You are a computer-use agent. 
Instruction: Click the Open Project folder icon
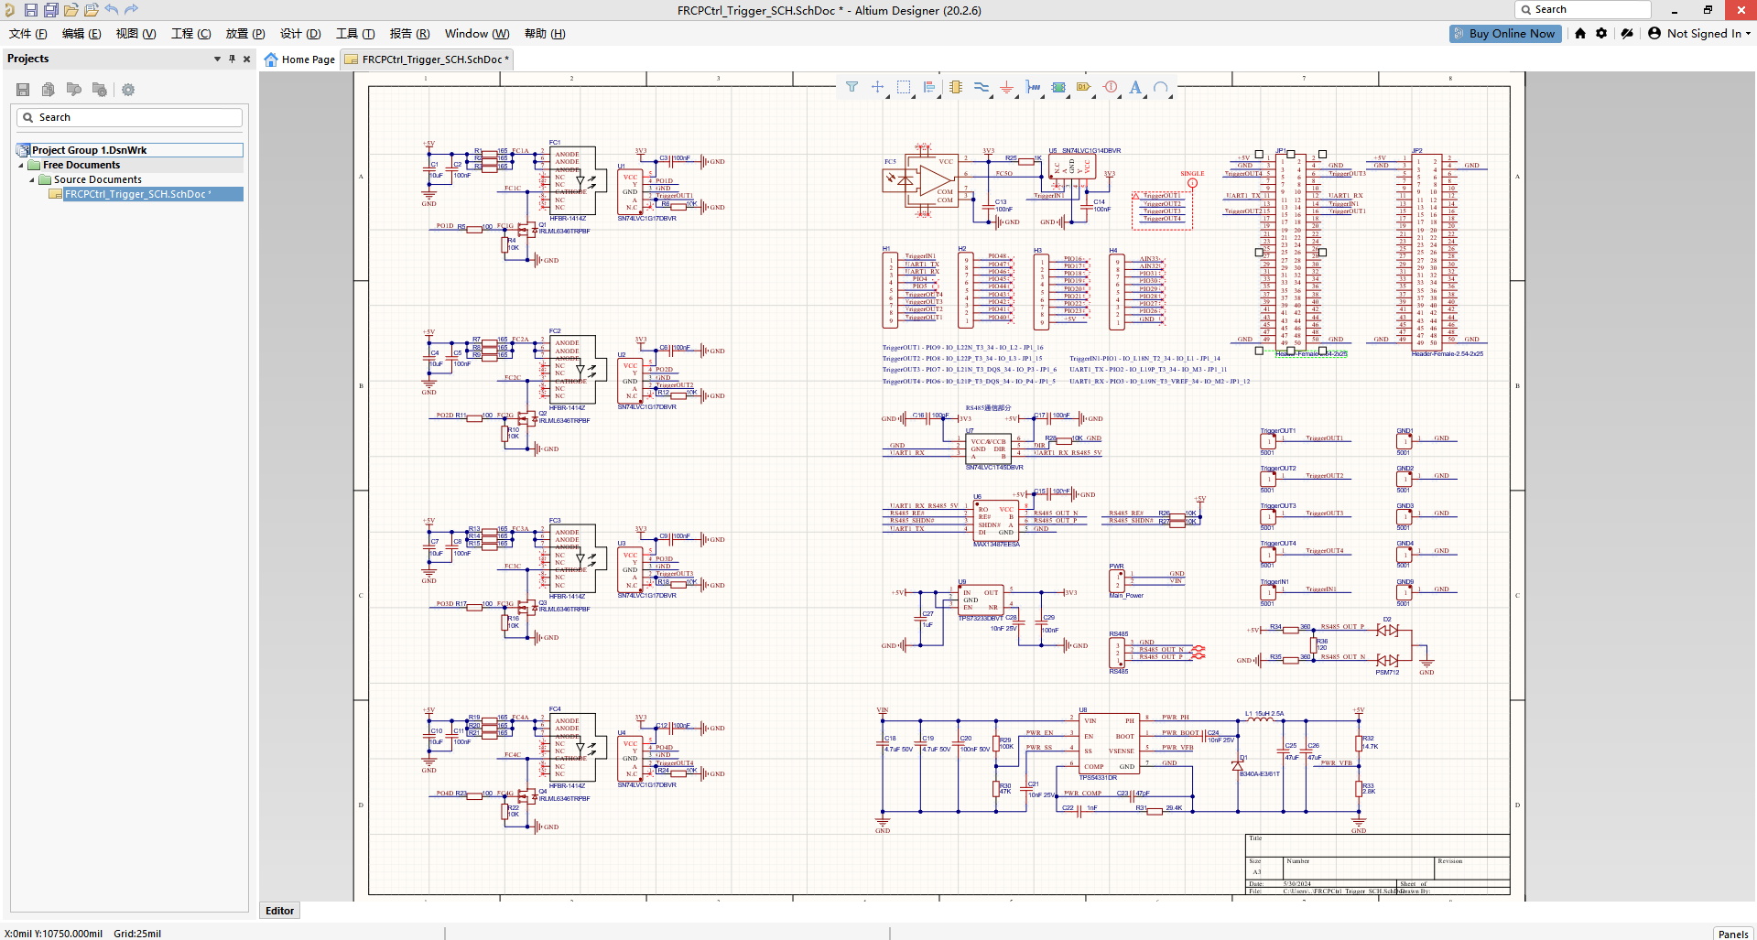92,10
